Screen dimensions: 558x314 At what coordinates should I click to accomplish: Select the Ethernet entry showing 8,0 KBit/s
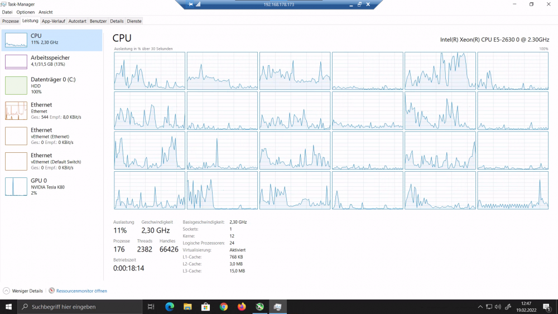(52, 110)
